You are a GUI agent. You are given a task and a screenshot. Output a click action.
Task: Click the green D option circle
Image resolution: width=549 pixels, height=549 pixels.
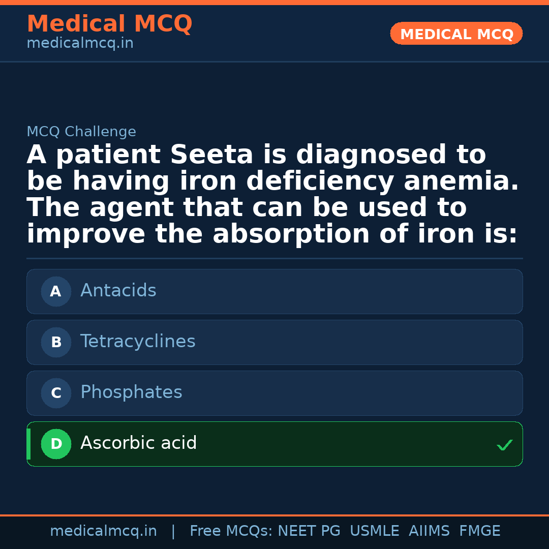click(x=56, y=444)
